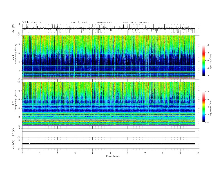Select the ch.1 "Frequency (kHz)" axis label

coord(16,54)
